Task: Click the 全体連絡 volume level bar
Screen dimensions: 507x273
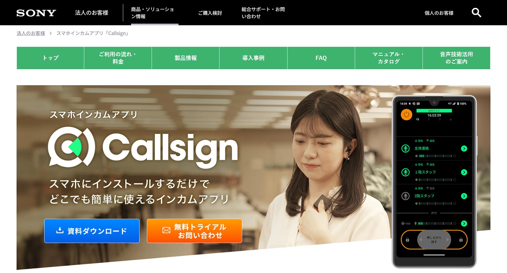Action: [x=436, y=156]
